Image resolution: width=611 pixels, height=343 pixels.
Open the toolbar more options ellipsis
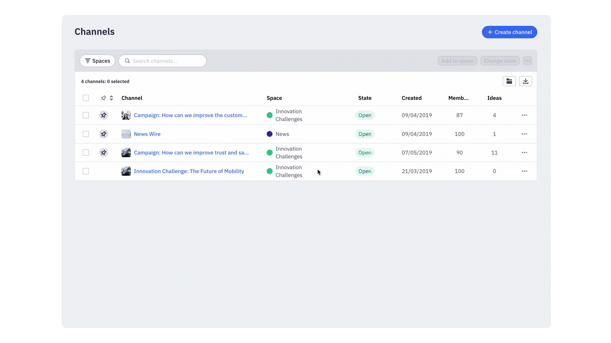point(527,61)
